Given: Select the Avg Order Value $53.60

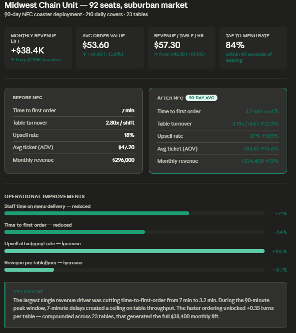Looking at the screenshot, I should coord(96,45).
